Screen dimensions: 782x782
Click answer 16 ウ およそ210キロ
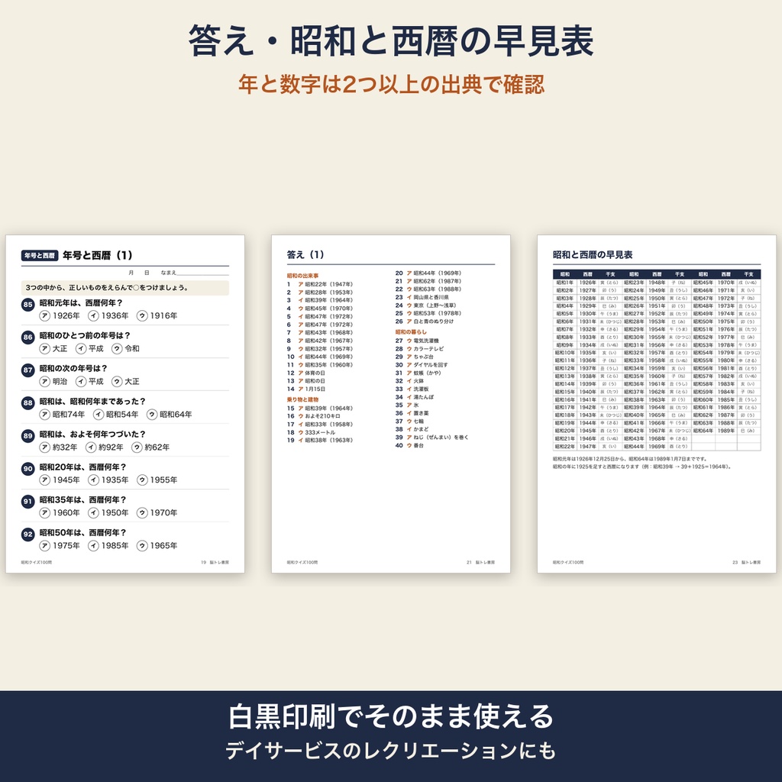pos(314,416)
